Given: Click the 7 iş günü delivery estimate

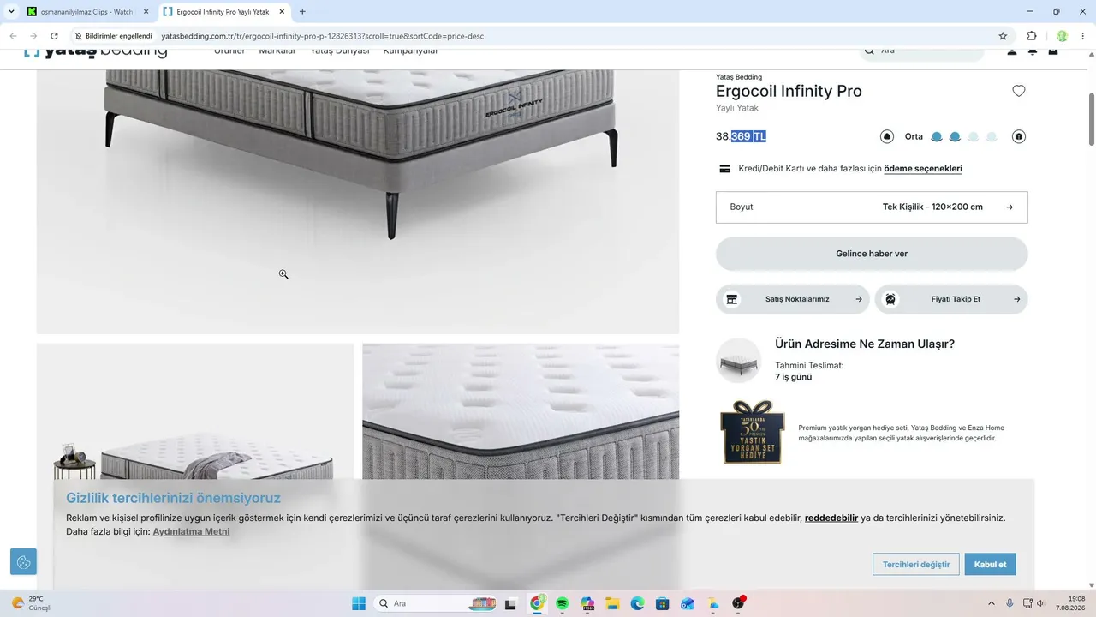Looking at the screenshot, I should pos(794,377).
